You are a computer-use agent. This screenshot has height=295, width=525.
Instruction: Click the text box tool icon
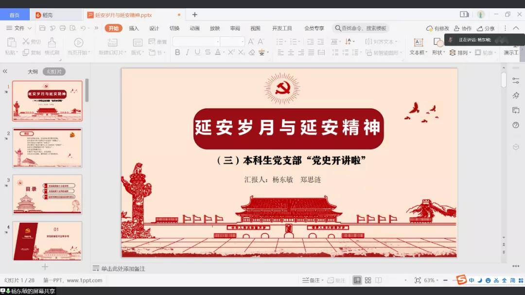click(x=418, y=43)
